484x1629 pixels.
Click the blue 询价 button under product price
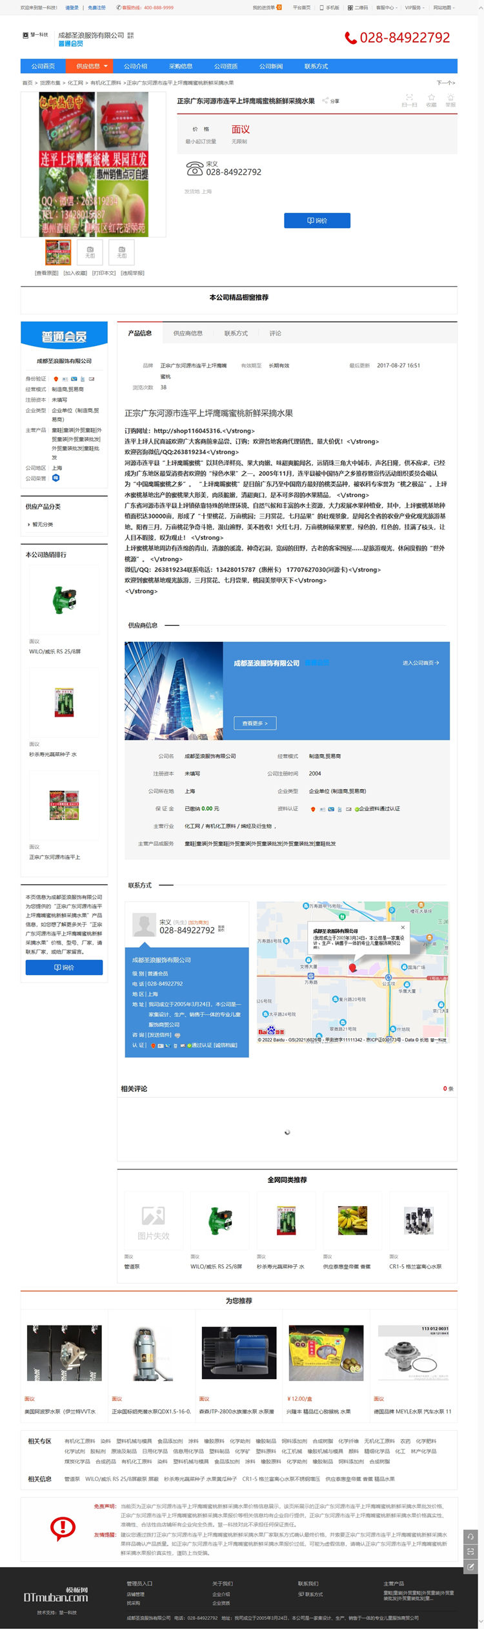[317, 220]
